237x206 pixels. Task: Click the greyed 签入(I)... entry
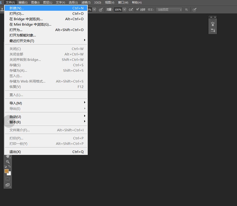(46, 76)
